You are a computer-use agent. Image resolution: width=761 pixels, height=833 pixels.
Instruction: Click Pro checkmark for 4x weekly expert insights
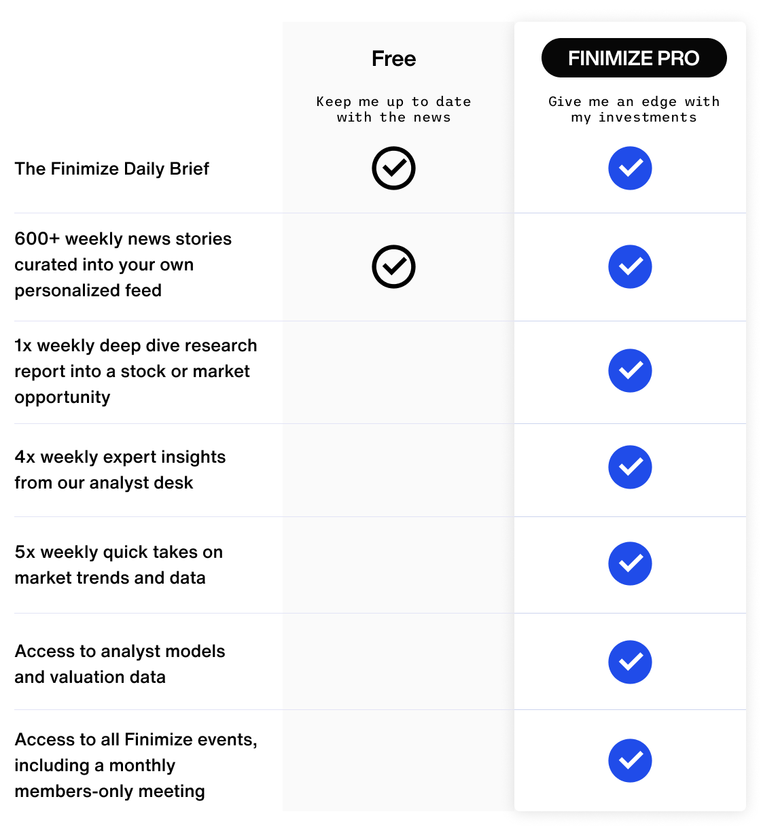(630, 467)
